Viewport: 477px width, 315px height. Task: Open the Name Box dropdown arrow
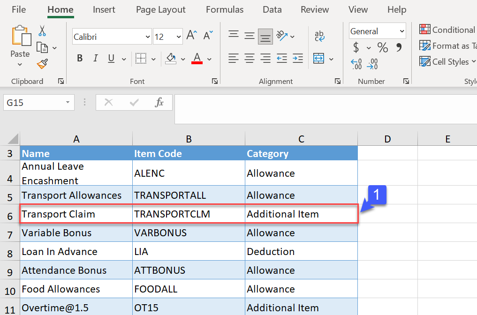point(68,102)
